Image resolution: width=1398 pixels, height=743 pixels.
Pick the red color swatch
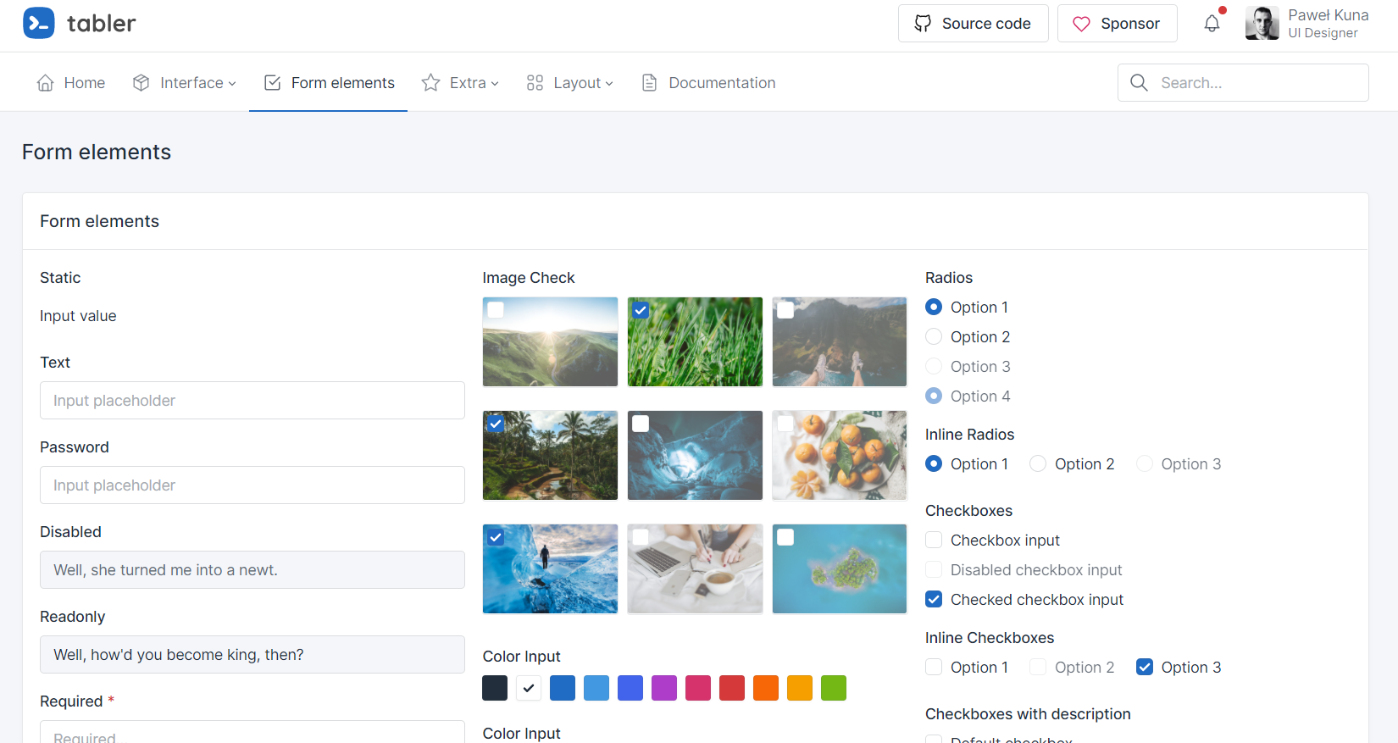[x=732, y=688]
